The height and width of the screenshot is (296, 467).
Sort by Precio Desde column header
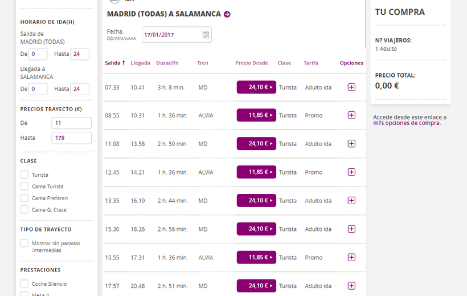click(x=251, y=63)
